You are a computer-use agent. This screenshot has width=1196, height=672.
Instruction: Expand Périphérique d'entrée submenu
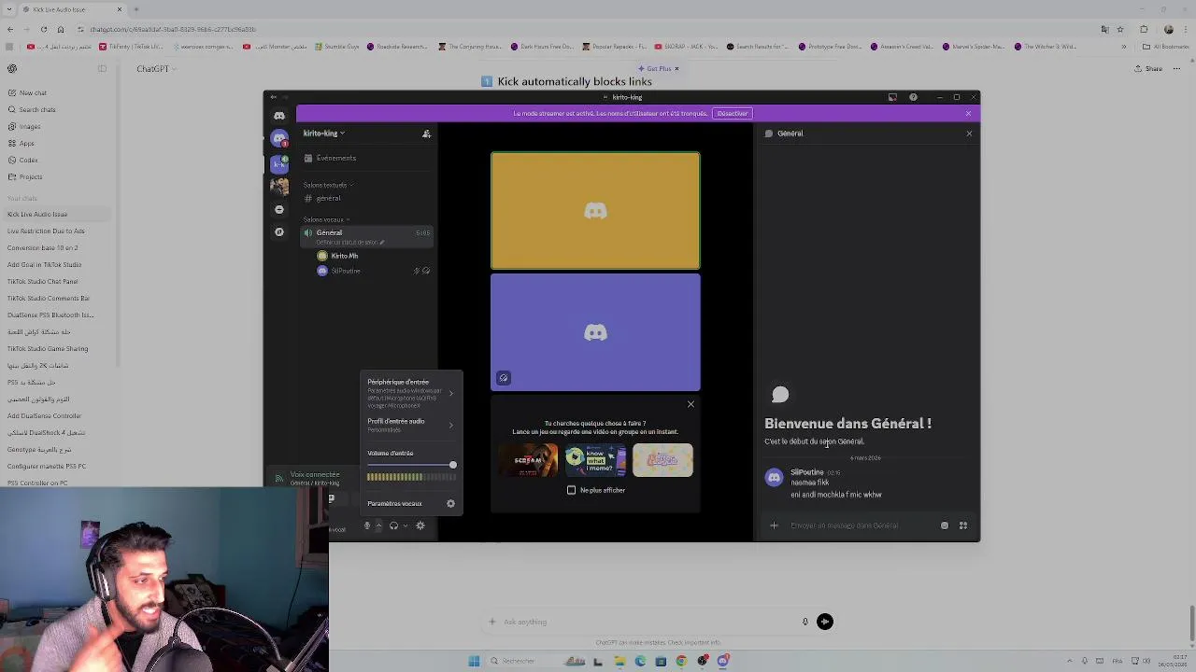coord(410,393)
